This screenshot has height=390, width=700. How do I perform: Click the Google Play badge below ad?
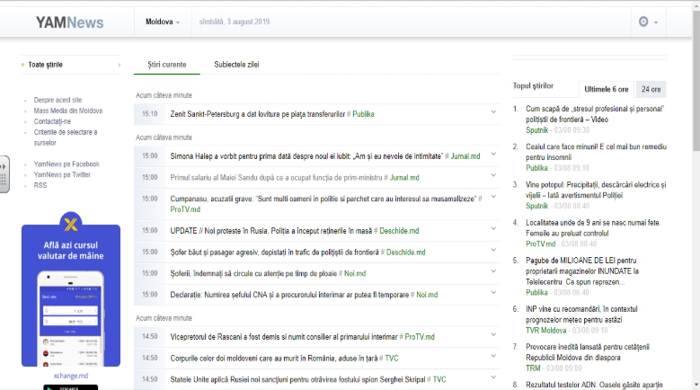70,386
